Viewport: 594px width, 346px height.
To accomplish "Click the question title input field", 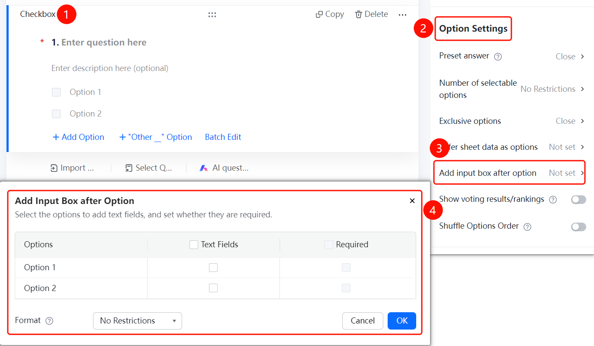I will pyautogui.click(x=104, y=42).
